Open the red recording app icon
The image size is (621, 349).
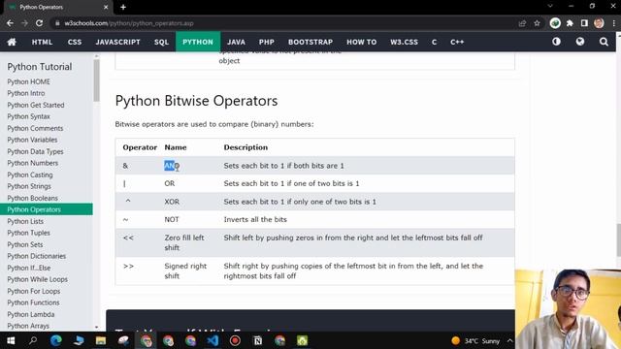point(235,340)
